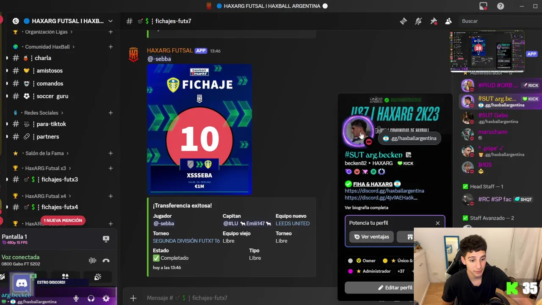This screenshot has height=305, width=542.
Task: Jump to the 1 NUEVA MENCIÓN badge
Action: click(x=63, y=220)
